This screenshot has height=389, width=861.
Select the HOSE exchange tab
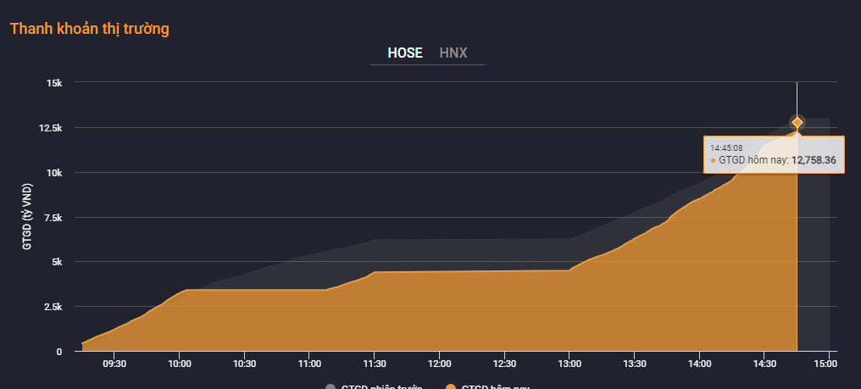tap(404, 53)
